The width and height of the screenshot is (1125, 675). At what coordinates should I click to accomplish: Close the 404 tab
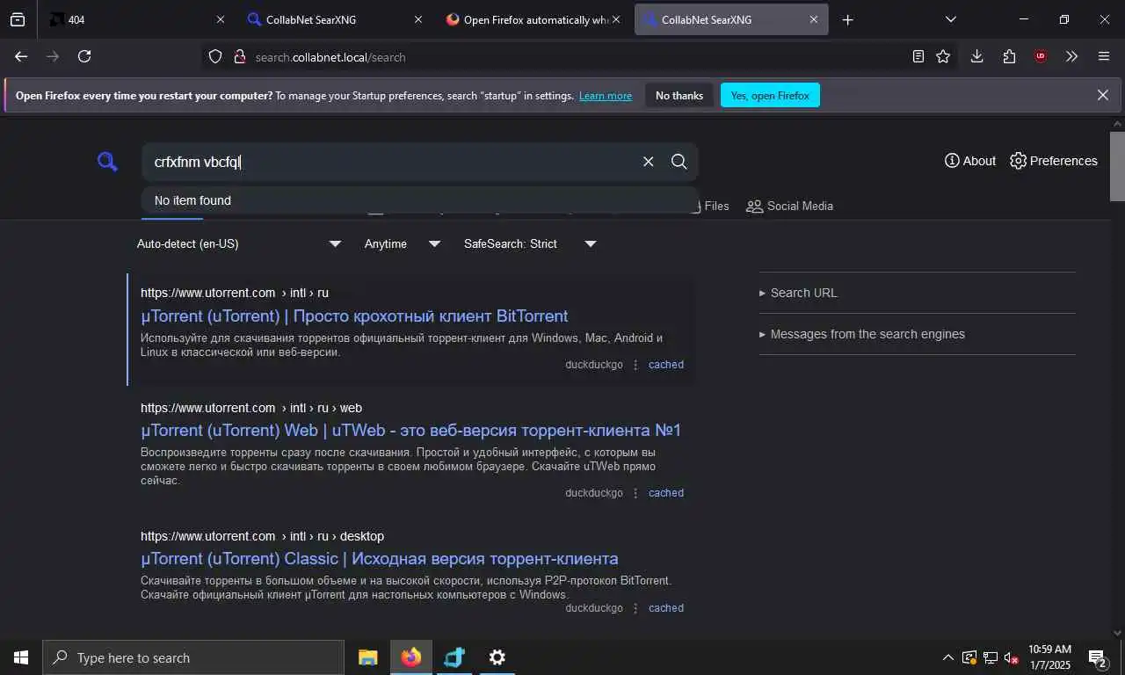tap(221, 19)
